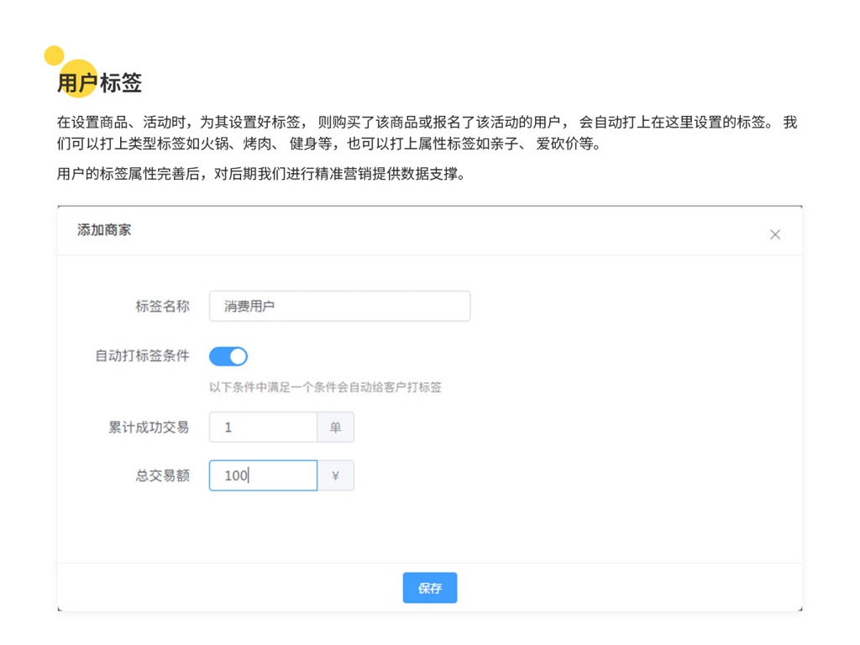Click the 添加商家 dialog title
Viewport: 860px width, 645px height.
(x=104, y=230)
